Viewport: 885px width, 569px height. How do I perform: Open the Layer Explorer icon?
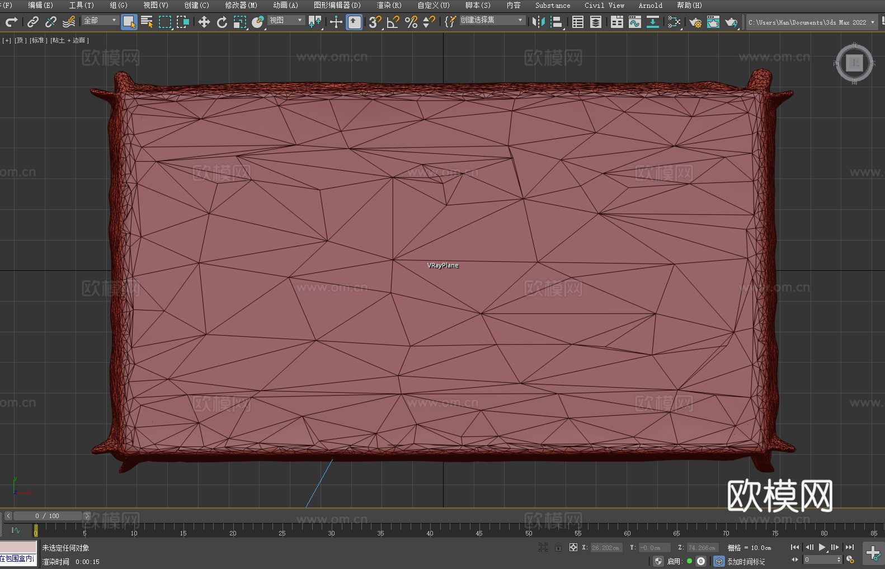596,22
